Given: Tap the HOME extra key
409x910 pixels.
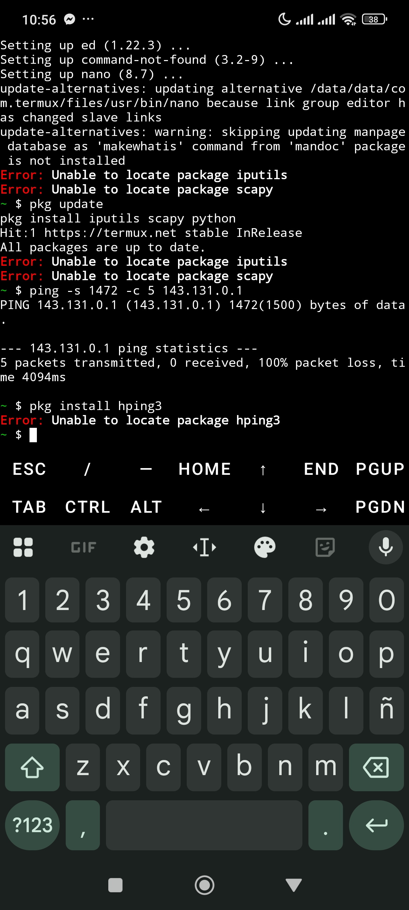Looking at the screenshot, I should (x=204, y=469).
